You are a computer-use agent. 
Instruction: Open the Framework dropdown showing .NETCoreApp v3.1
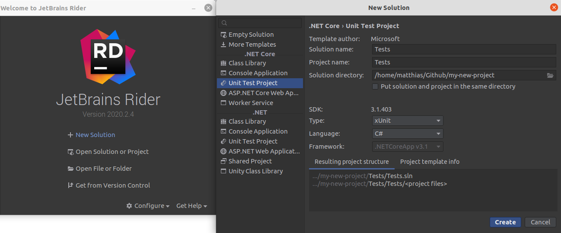(408, 147)
